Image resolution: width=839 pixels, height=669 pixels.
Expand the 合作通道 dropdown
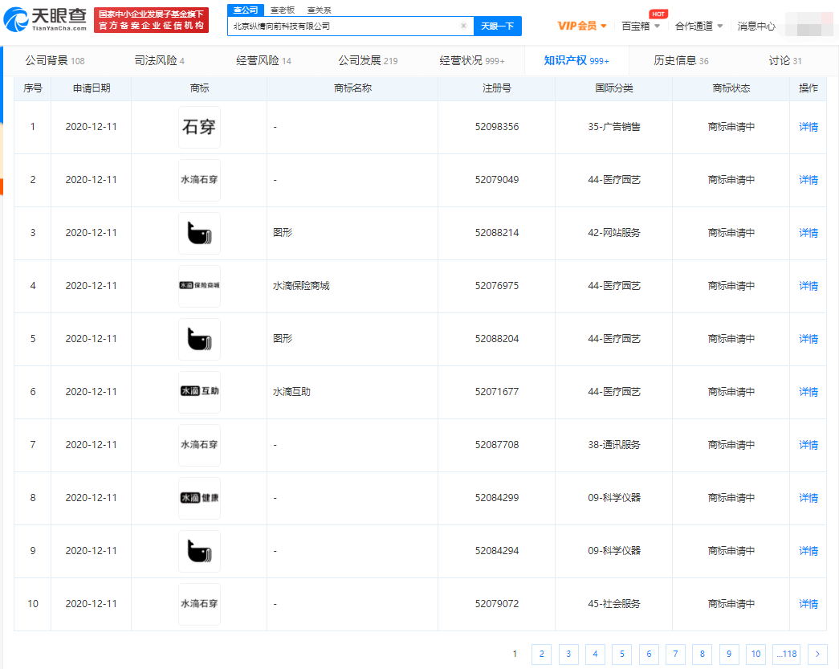coord(698,26)
